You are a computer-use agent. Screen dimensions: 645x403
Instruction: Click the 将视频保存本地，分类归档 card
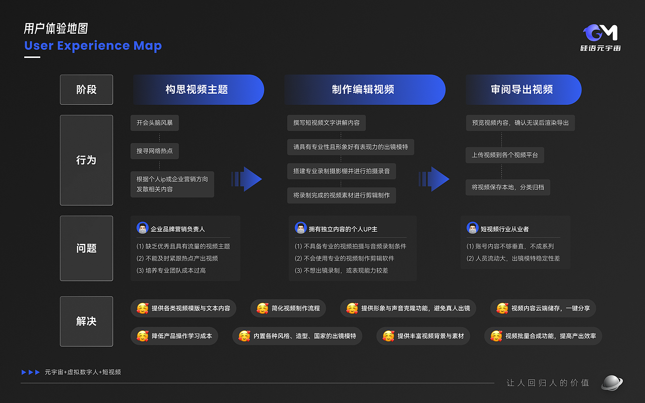click(x=508, y=187)
